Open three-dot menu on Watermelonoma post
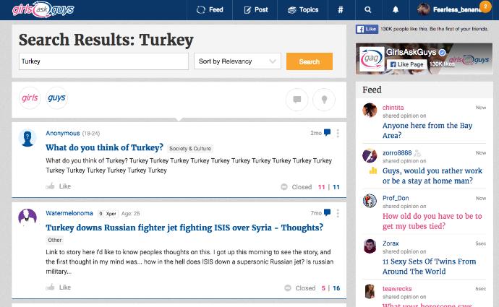The image size is (499, 307). [x=338, y=213]
